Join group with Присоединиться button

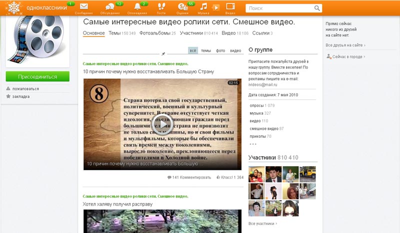pyautogui.click(x=37, y=77)
